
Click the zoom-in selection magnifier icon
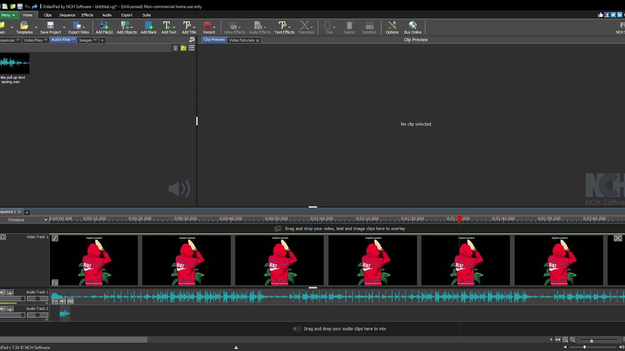point(565,340)
